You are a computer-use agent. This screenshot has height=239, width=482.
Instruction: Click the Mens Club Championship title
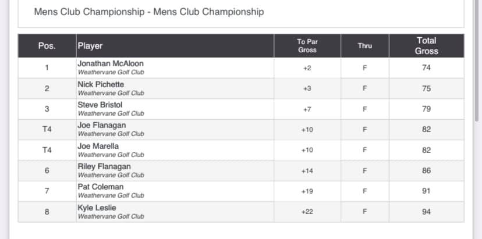[149, 12]
